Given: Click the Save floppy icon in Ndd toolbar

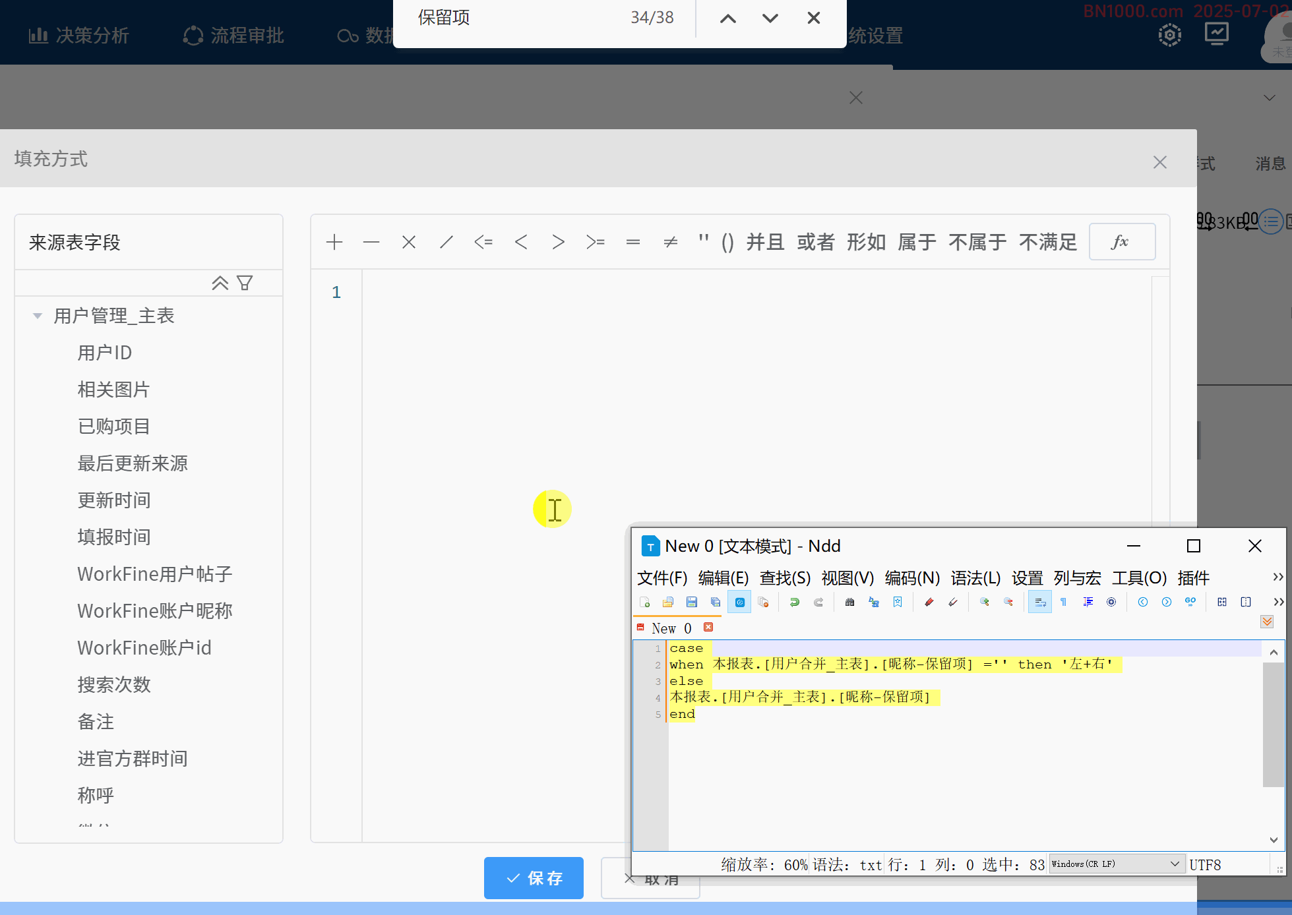Looking at the screenshot, I should (x=692, y=602).
